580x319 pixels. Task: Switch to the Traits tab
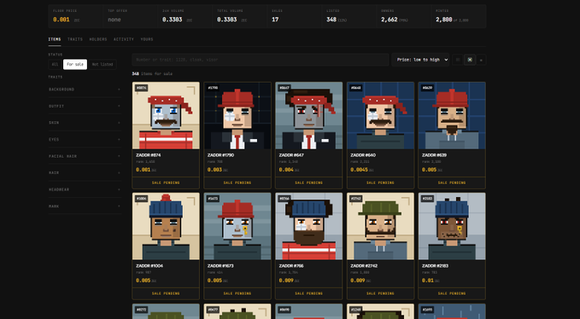[75, 39]
